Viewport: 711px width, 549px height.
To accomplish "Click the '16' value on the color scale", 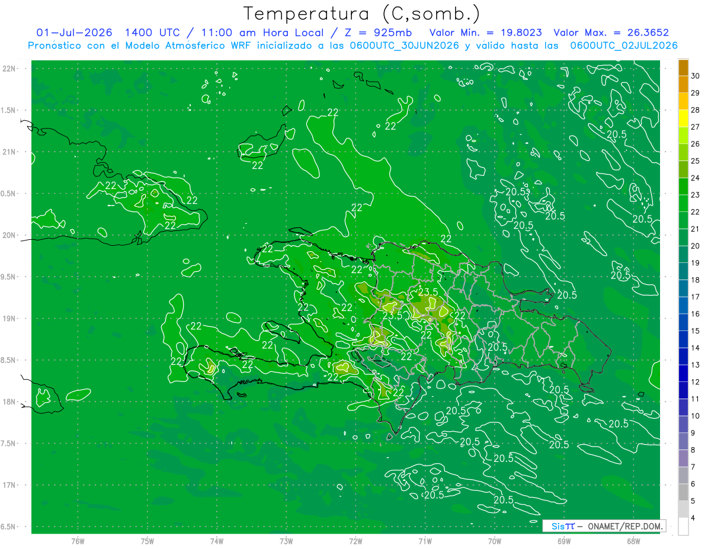I will coord(696,314).
